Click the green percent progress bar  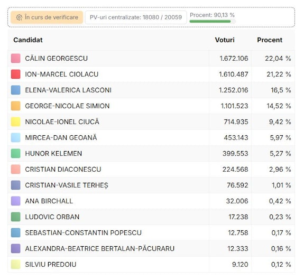click(x=213, y=21)
